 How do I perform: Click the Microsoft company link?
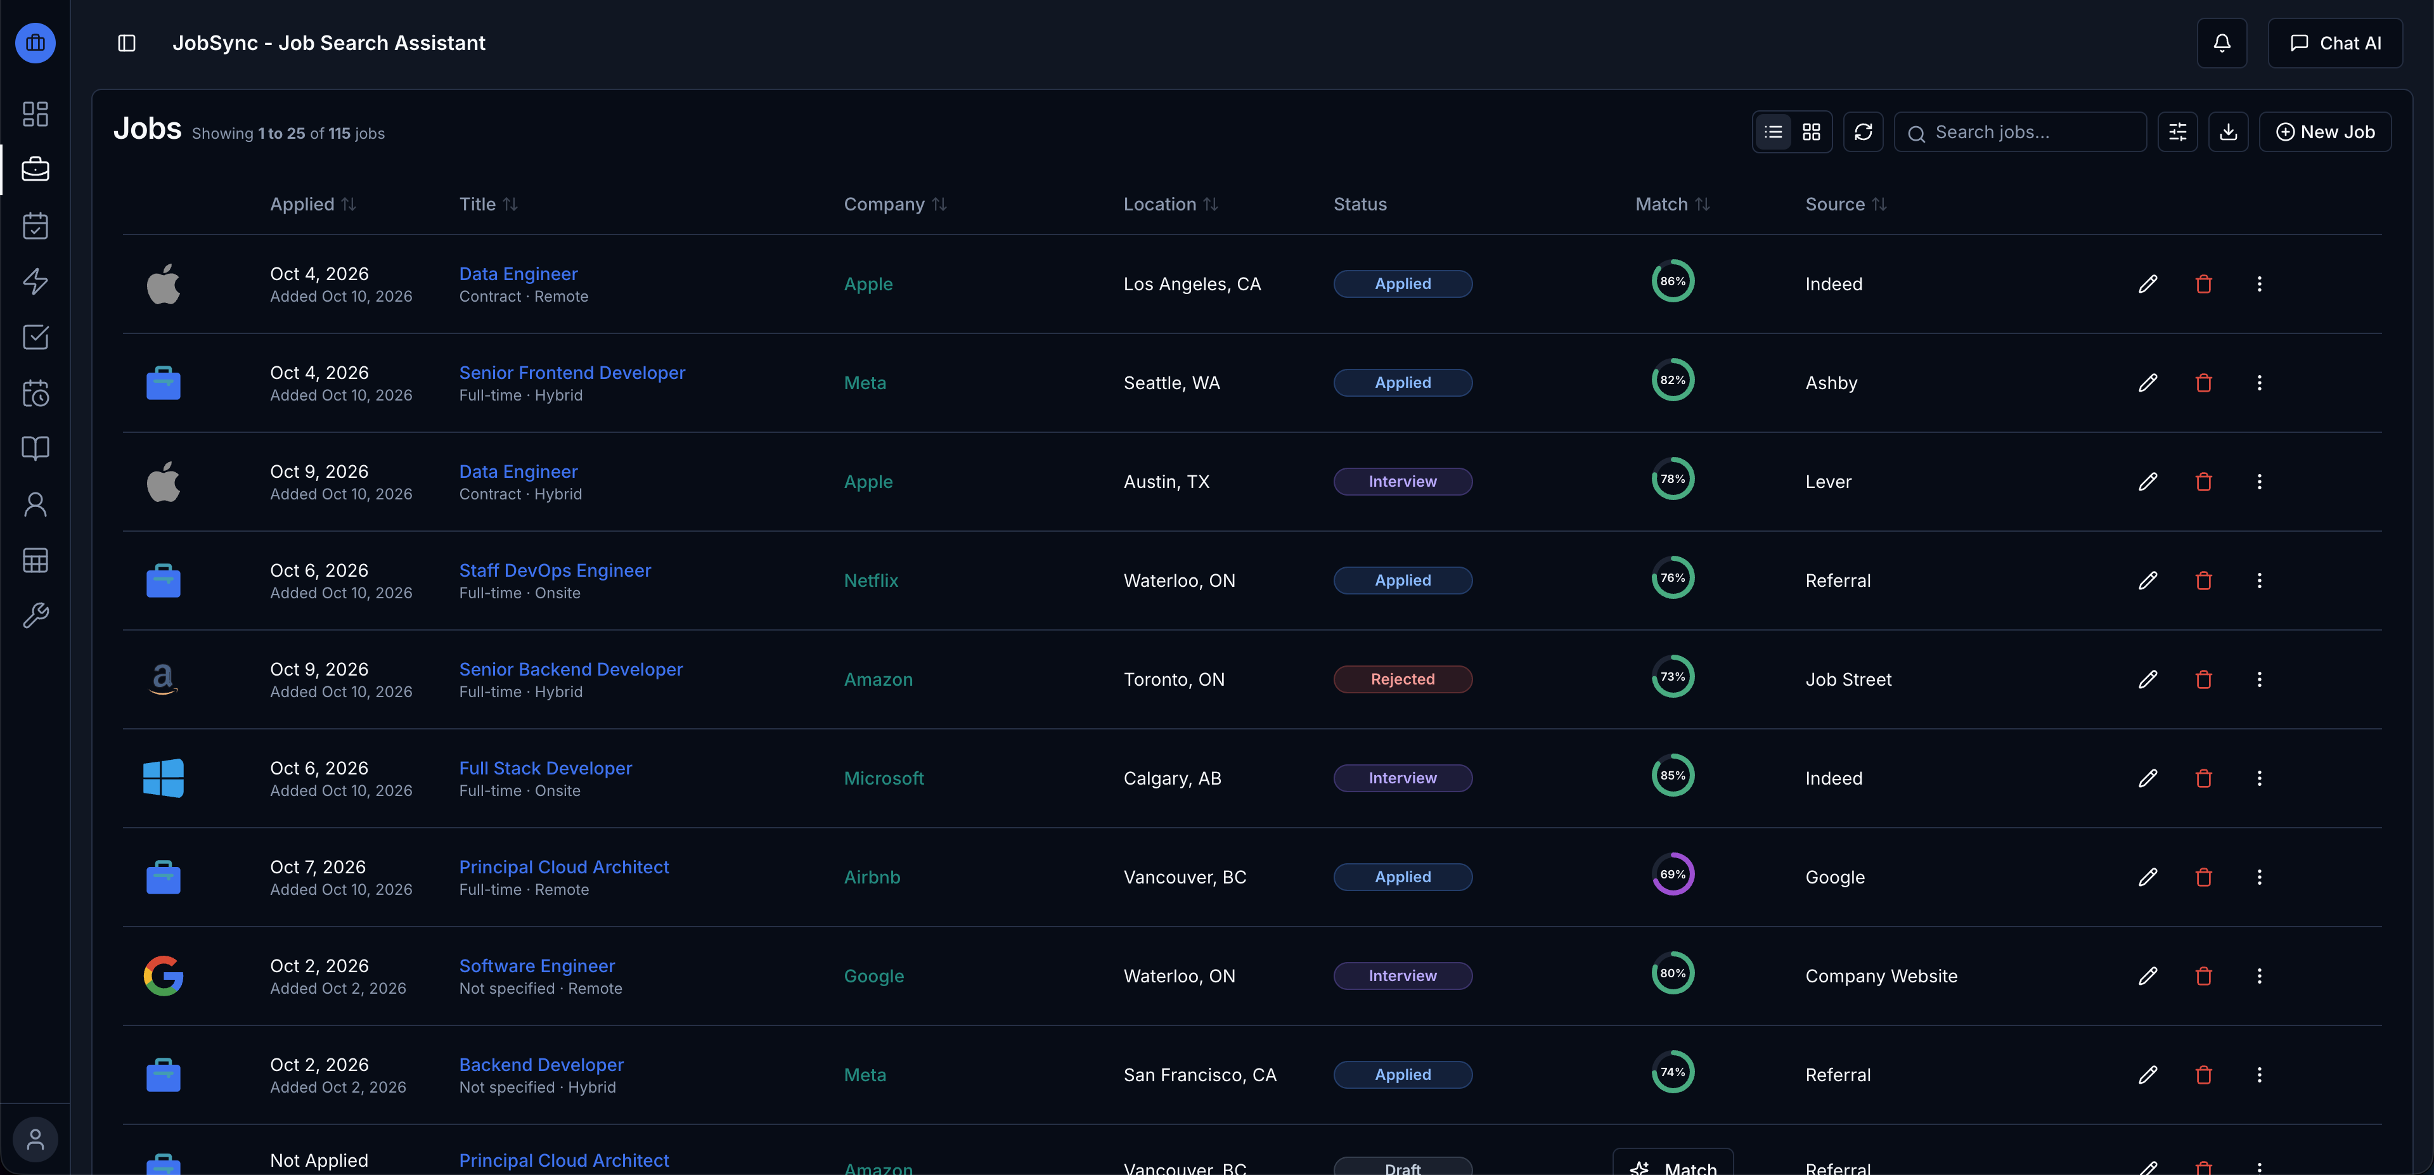(x=884, y=778)
